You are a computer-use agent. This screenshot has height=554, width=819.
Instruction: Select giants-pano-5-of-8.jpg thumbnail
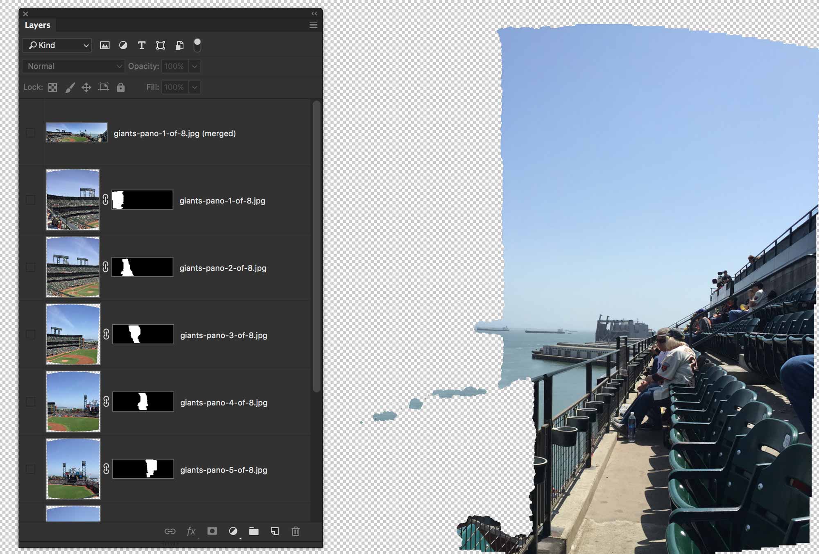tap(72, 469)
